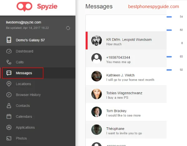187x146 pixels.
Task: Click 'I want to invite you' preview
Action: click(124, 133)
